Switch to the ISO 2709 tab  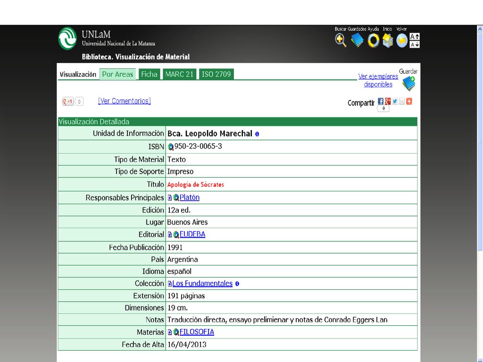[216, 74]
